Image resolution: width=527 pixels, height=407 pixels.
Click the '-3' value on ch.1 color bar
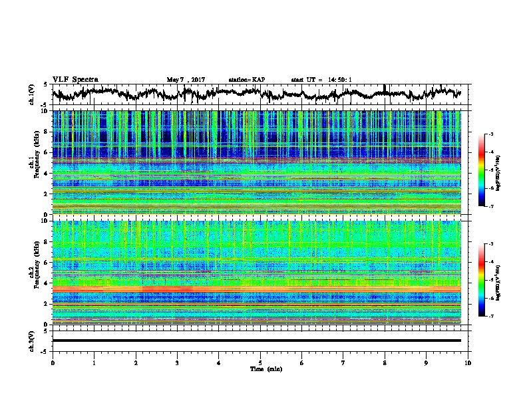coord(491,134)
